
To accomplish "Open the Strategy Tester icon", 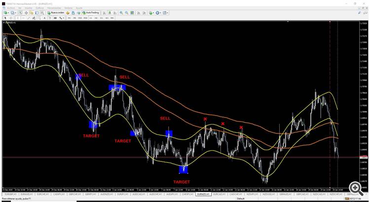I will coord(42,13).
